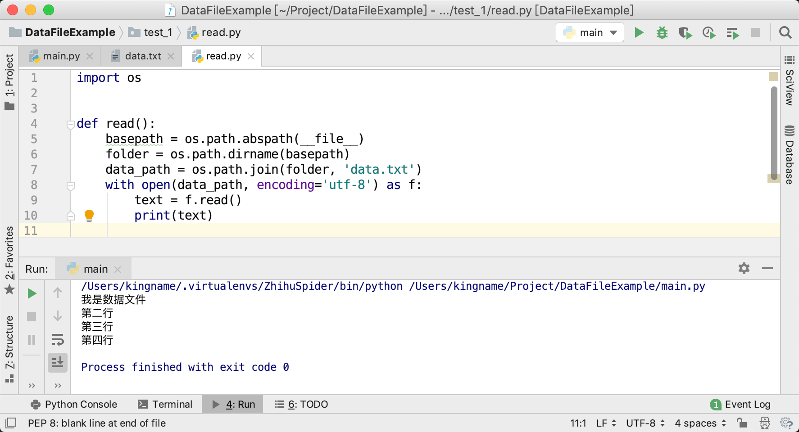Screen dimensions: 799x432
Task: Click the yellow lightbulb intention icon
Action: [89, 216]
